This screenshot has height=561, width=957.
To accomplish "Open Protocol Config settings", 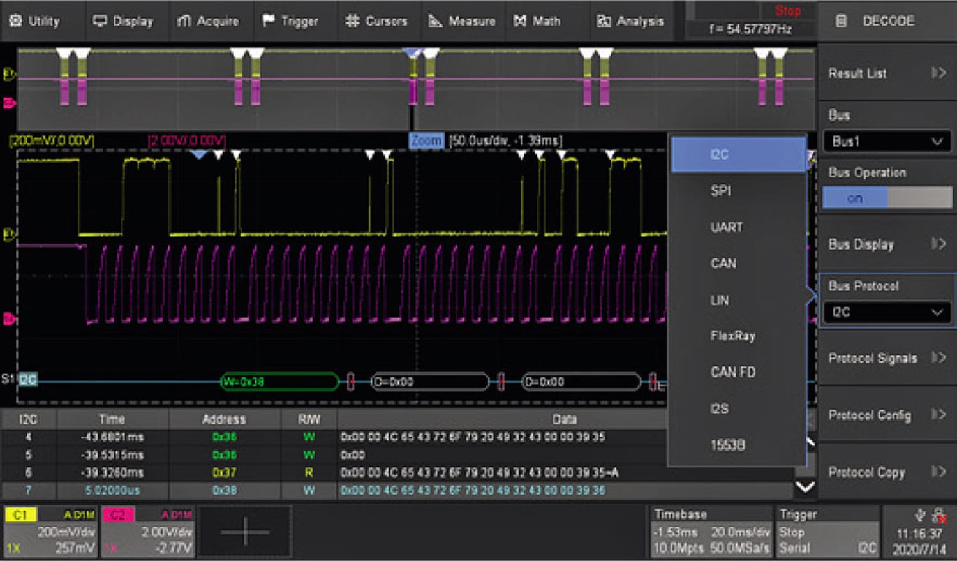I will [887, 415].
